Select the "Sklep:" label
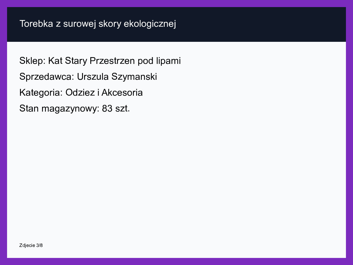353x265 pixels. click(32, 61)
